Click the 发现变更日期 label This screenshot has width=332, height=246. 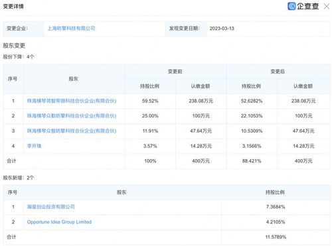pos(185,29)
